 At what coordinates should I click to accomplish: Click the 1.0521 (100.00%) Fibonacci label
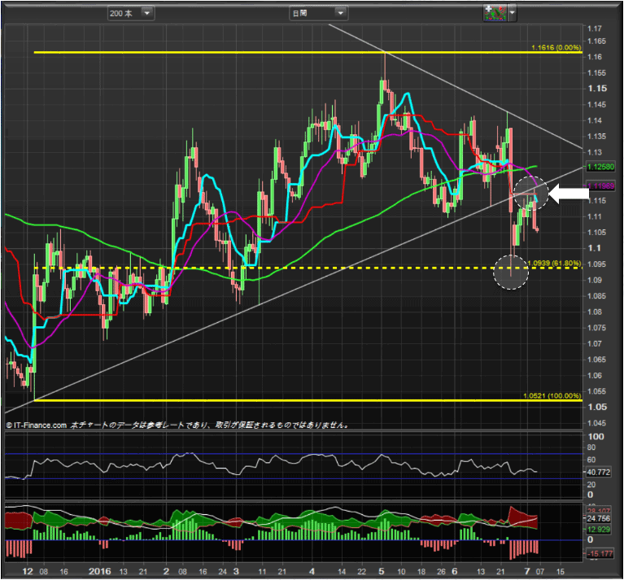[552, 396]
